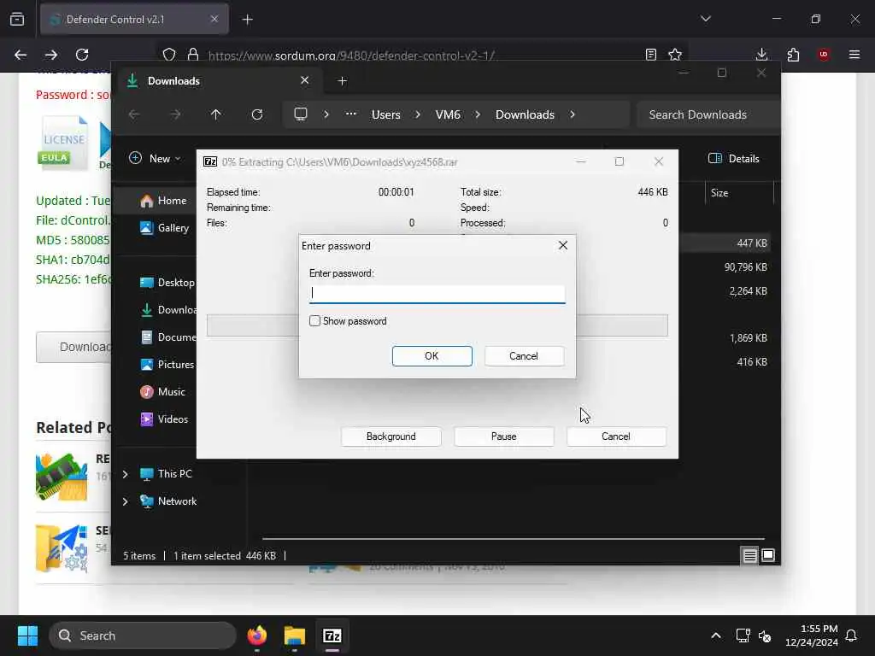Click the 7z icon in extraction title bar
Viewport: 875px width, 656px height.
click(x=210, y=161)
